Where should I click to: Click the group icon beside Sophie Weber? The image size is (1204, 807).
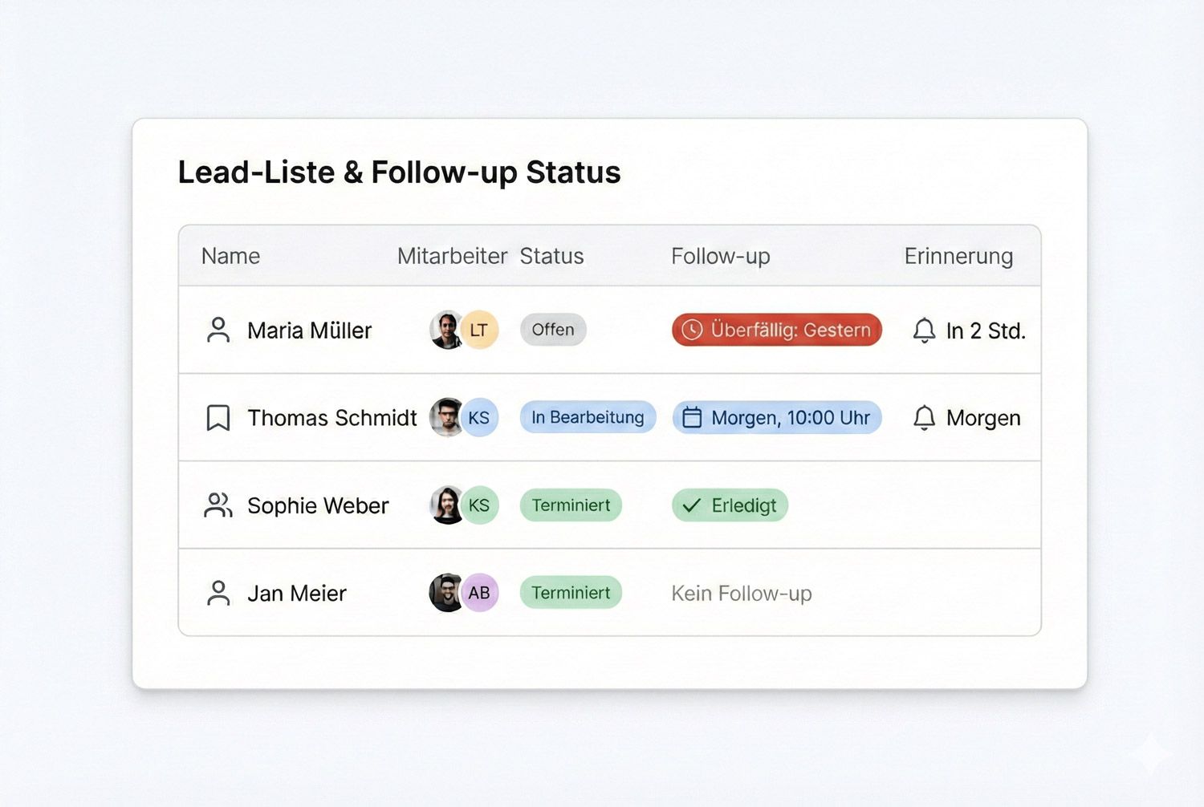click(x=218, y=505)
